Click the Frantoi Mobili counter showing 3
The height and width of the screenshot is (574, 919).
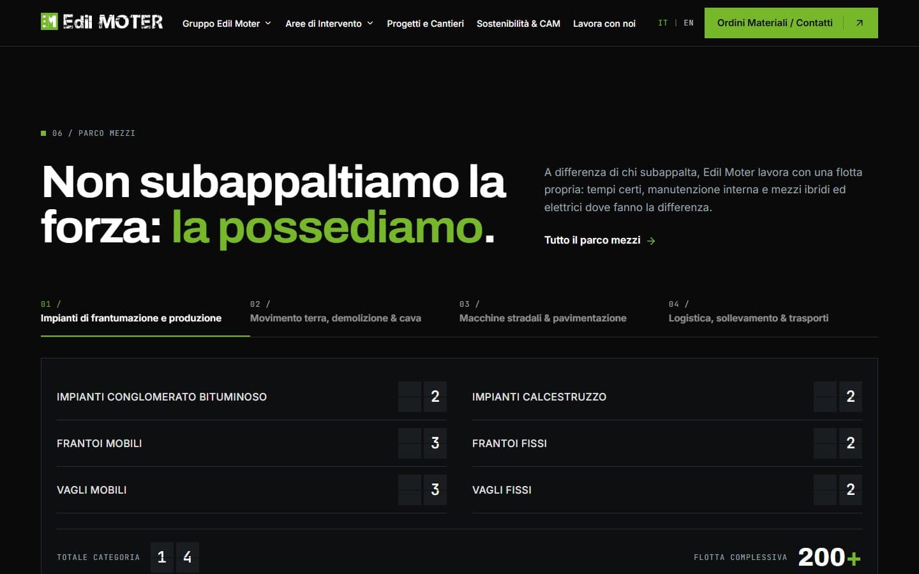pyautogui.click(x=422, y=443)
